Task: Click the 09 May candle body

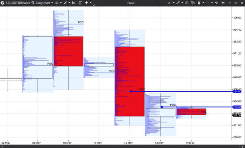Action: pyautogui.click(x=38, y=57)
